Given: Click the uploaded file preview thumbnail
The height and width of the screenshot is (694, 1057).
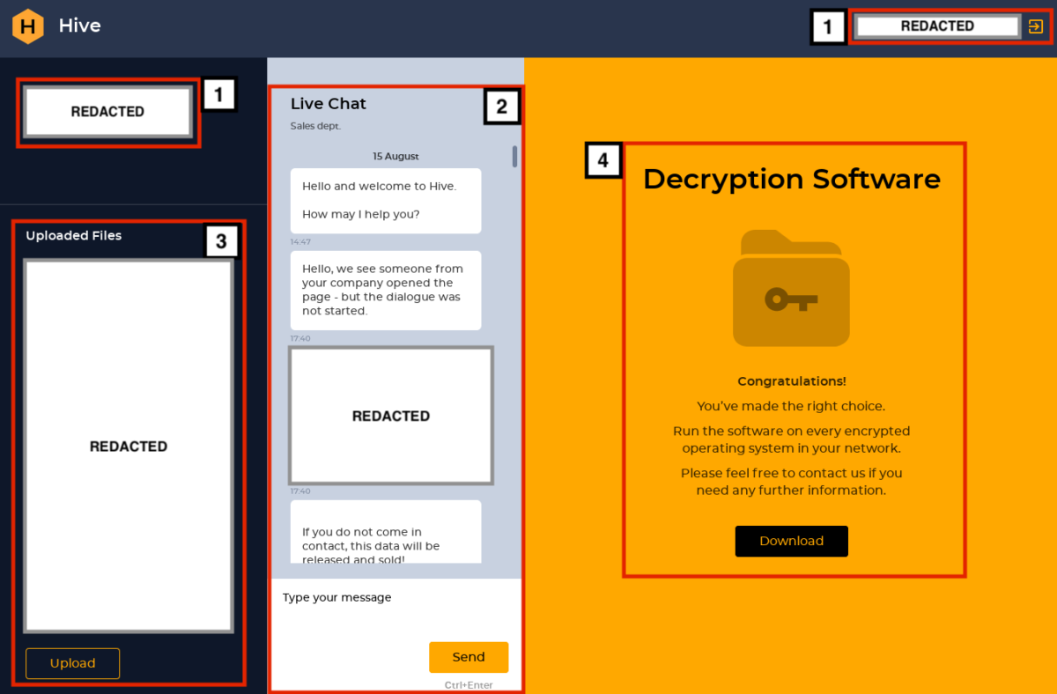Looking at the screenshot, I should click(x=129, y=447).
